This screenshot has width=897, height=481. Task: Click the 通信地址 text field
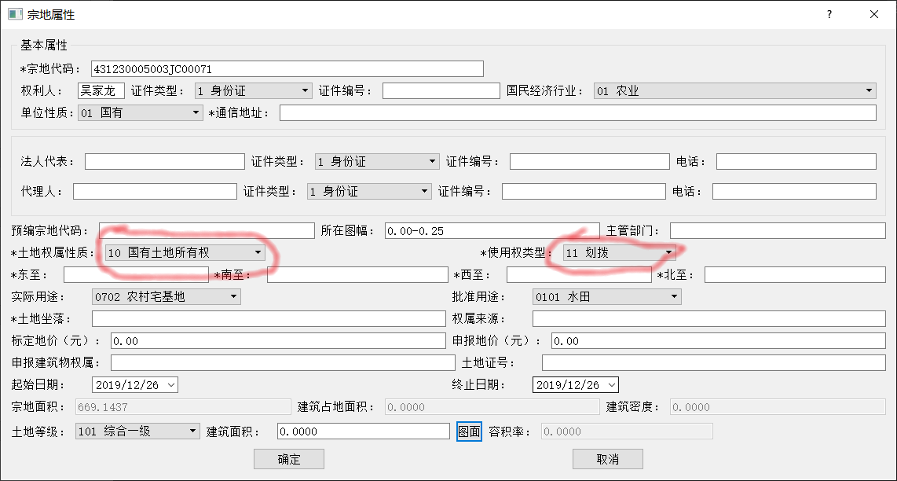click(x=577, y=112)
